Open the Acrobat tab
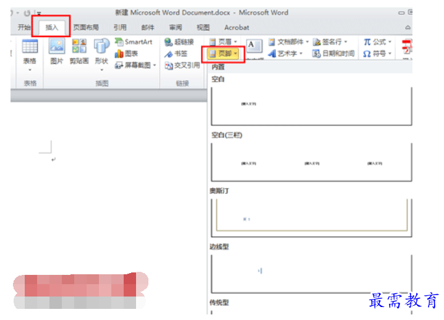 tap(237, 27)
